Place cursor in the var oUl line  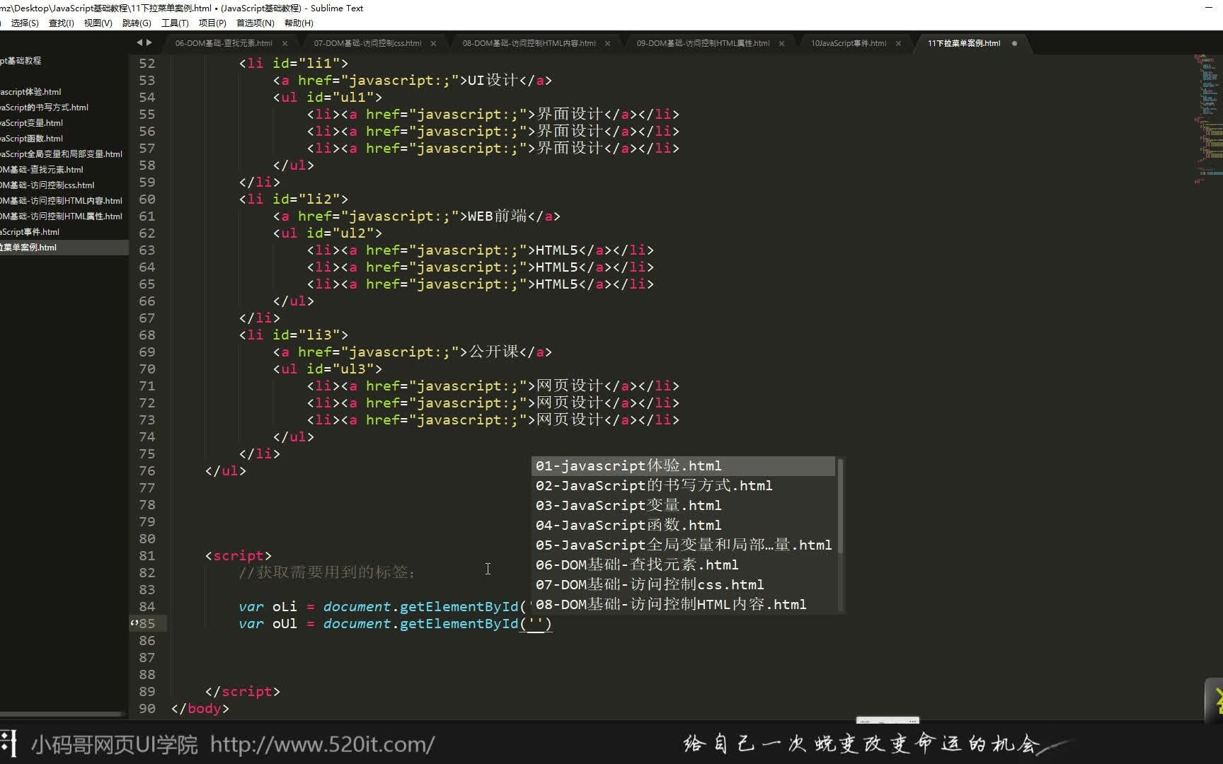[395, 623]
